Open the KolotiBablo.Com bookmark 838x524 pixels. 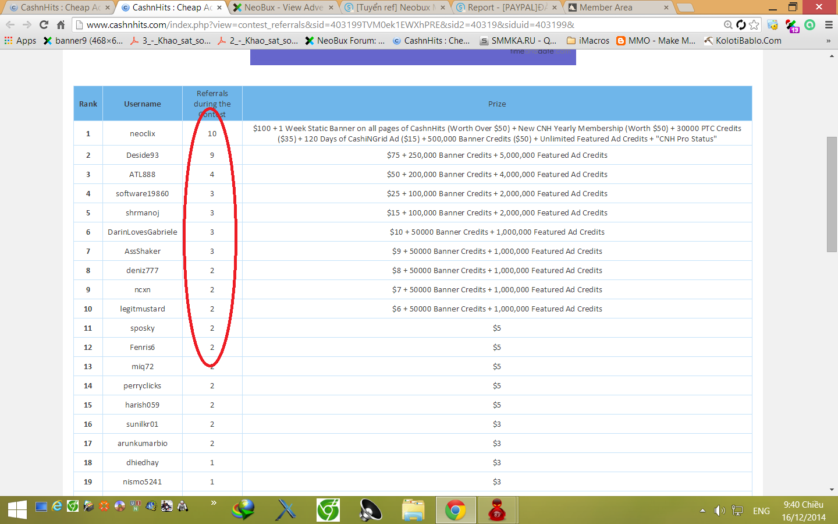743,41
